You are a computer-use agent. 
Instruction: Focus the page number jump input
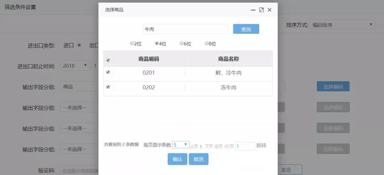[x=245, y=146]
